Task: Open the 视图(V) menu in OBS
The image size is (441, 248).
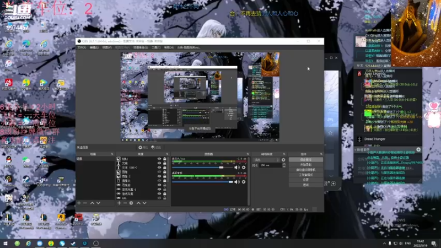Action: 107,47
